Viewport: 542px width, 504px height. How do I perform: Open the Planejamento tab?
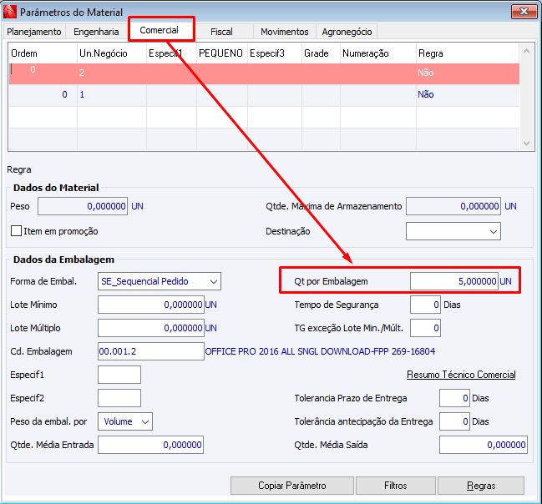coord(34,32)
